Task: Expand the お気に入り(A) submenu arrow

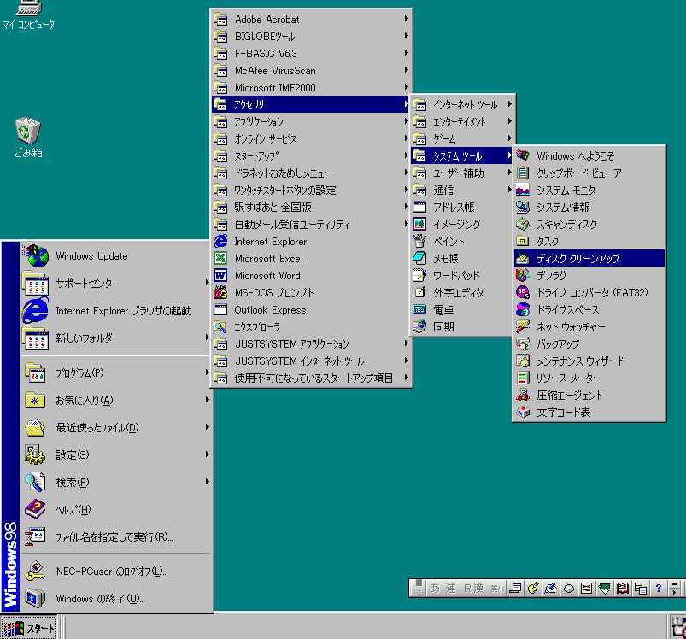Action: 208,400
